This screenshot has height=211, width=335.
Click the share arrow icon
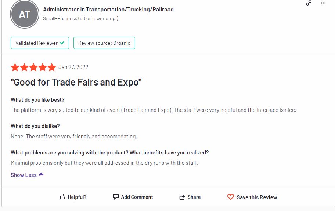click(x=182, y=197)
